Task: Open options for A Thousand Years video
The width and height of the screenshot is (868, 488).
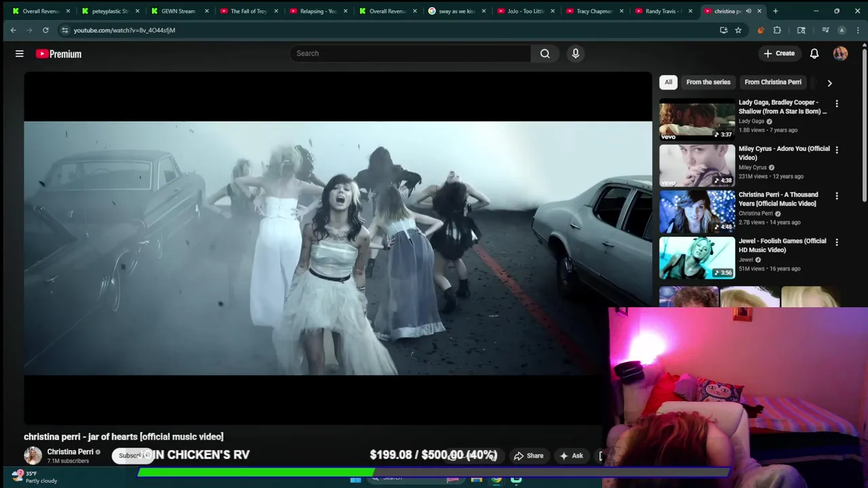Action: pos(837,196)
